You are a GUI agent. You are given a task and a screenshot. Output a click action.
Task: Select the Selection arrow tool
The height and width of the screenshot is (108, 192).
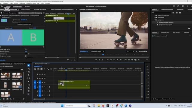coord(29,65)
